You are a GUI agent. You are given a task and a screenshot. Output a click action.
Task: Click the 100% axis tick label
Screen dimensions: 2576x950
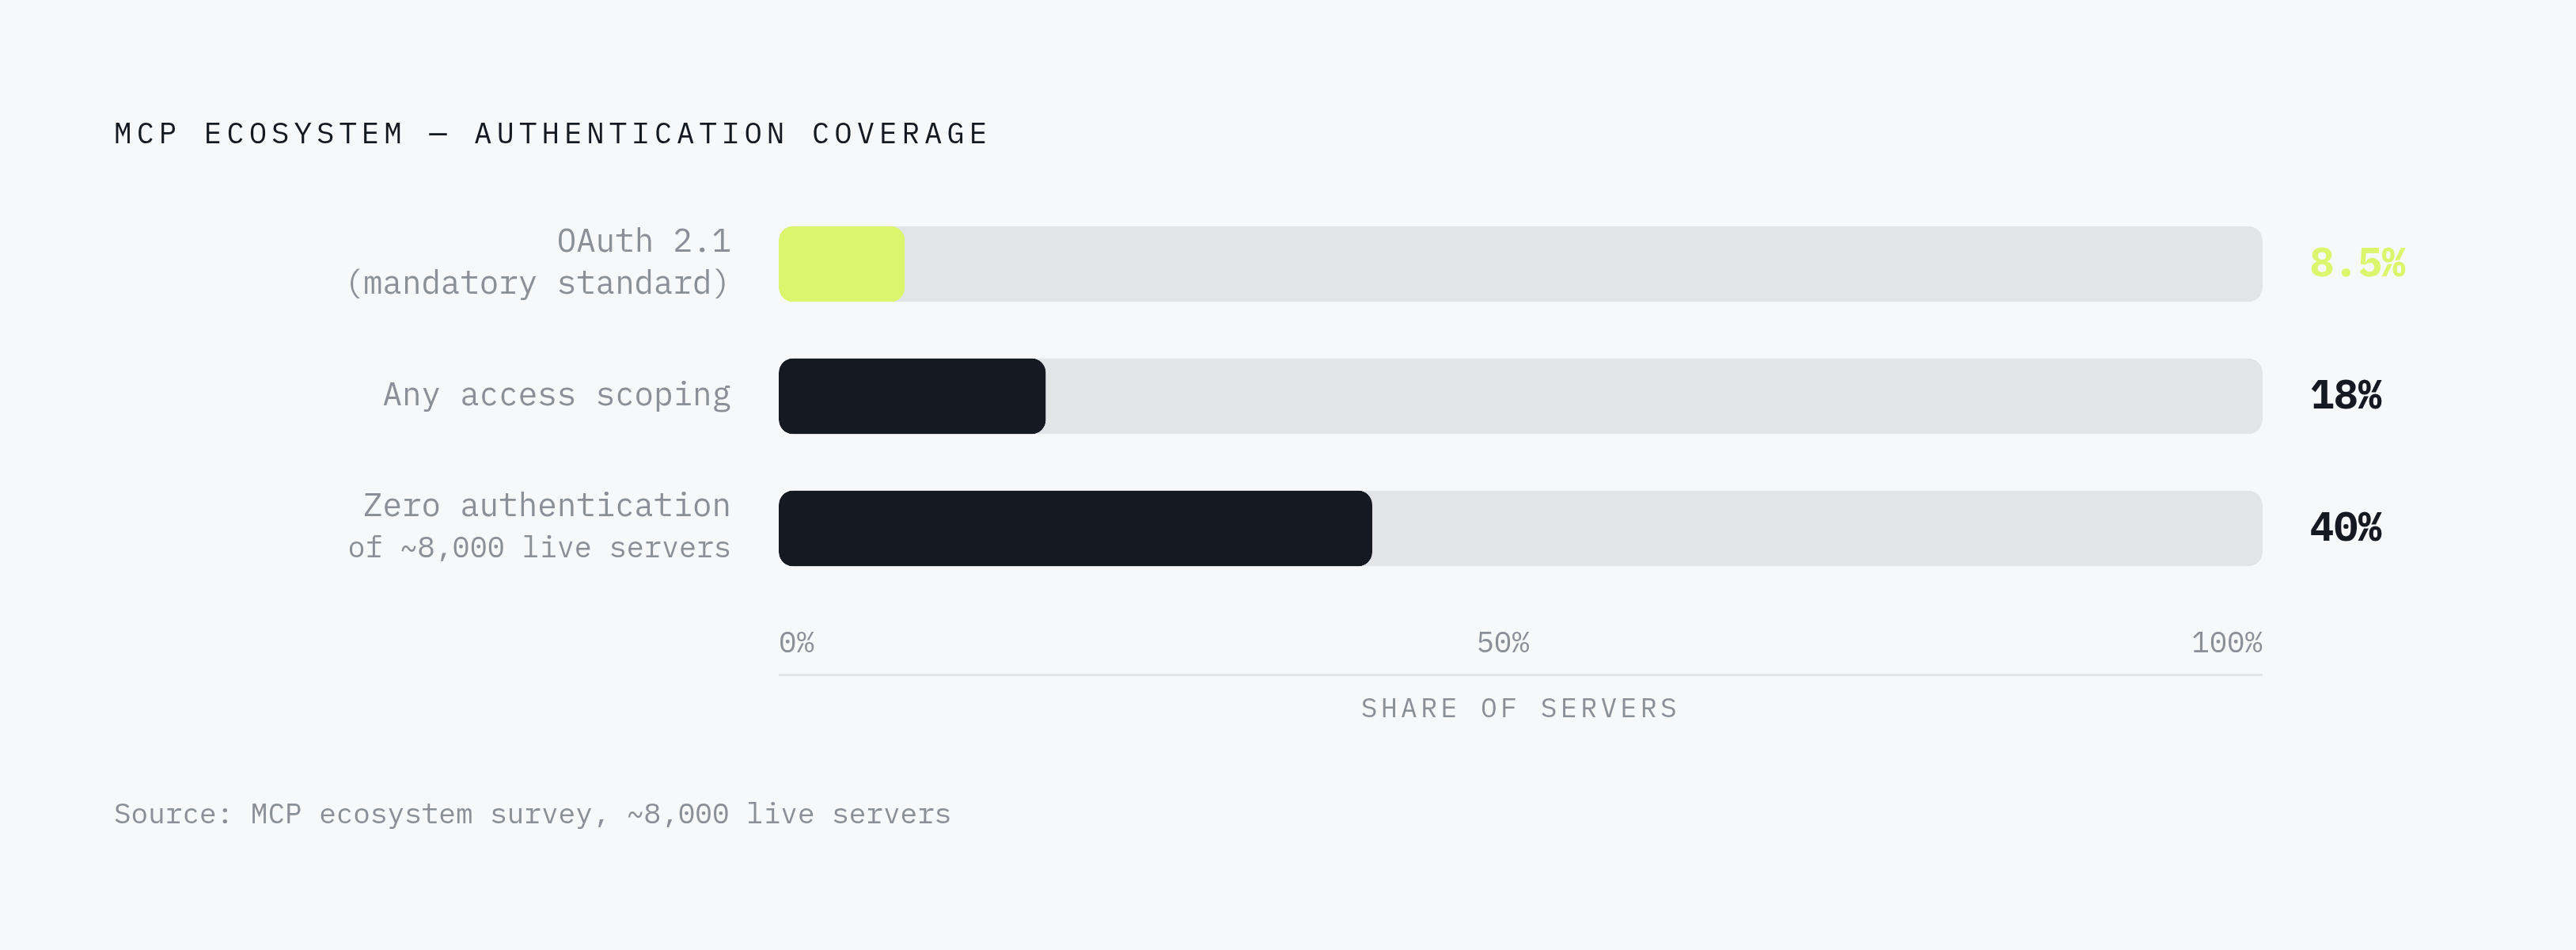click(x=2226, y=642)
